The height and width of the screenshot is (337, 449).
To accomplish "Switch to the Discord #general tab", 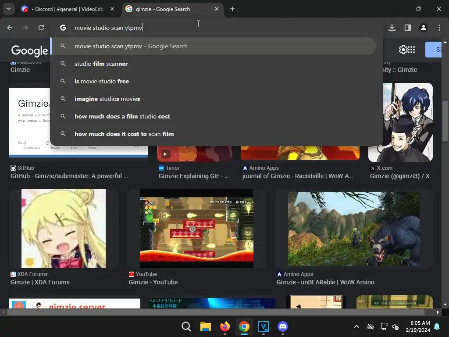I will coord(68,9).
